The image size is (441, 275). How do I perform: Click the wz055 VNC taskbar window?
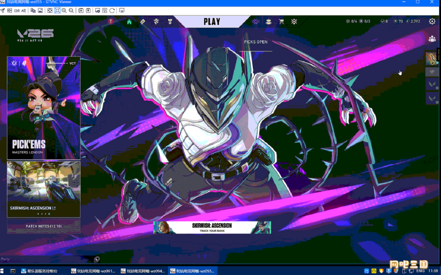click(x=193, y=271)
